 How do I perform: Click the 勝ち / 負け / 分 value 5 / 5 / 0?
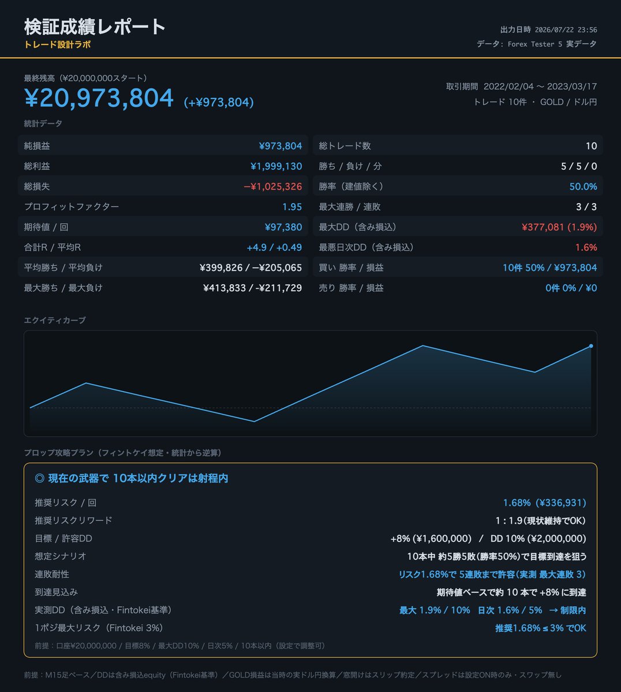point(579,166)
